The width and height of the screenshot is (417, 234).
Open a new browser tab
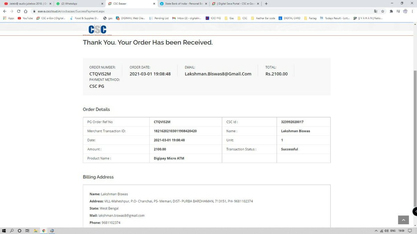tap(266, 3)
